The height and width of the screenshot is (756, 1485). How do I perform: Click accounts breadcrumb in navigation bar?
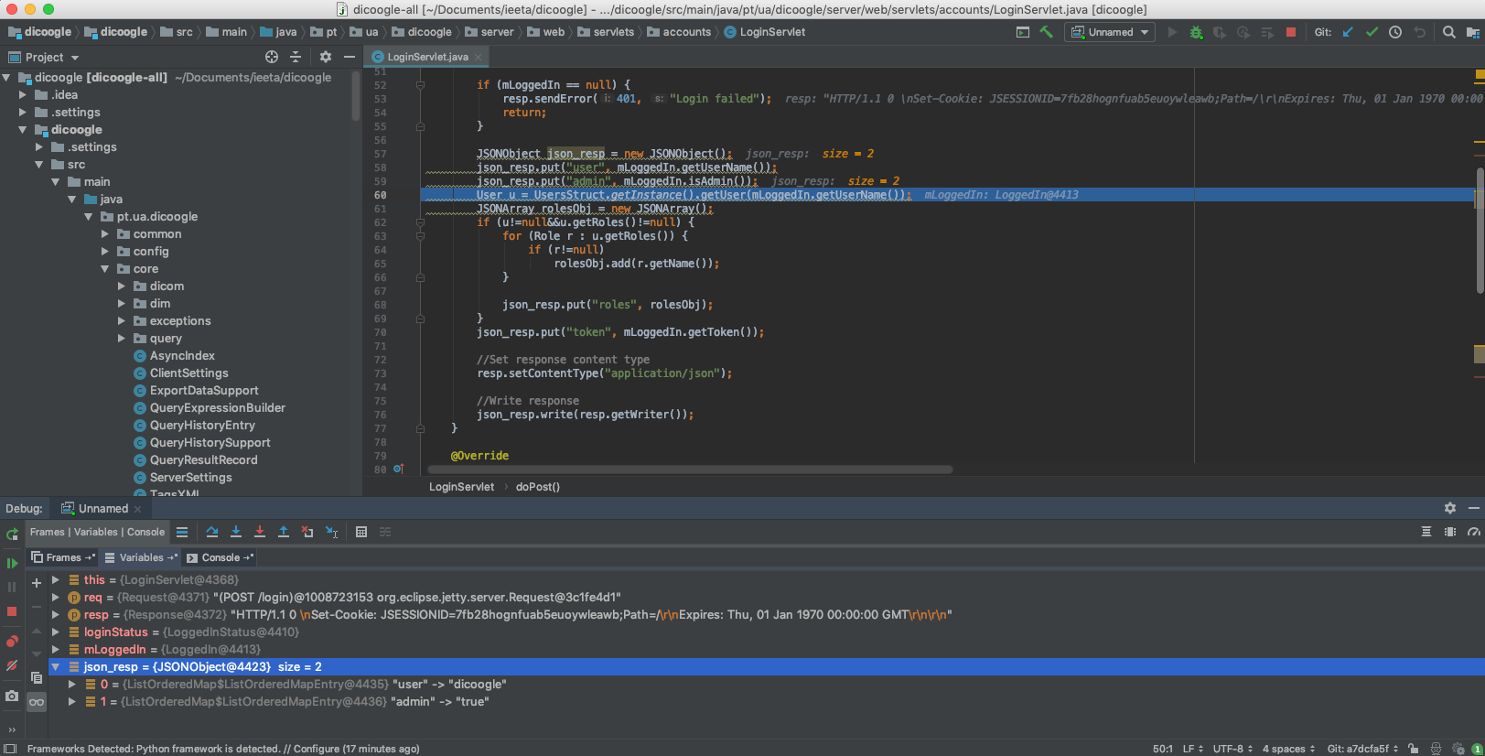679,32
